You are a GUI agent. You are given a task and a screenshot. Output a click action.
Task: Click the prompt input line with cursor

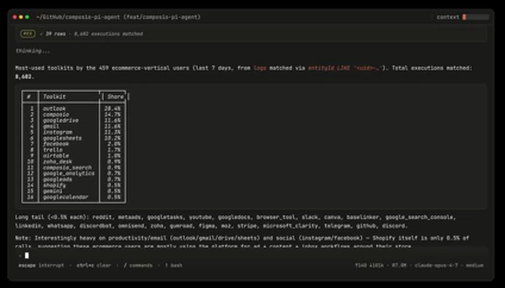(252, 255)
